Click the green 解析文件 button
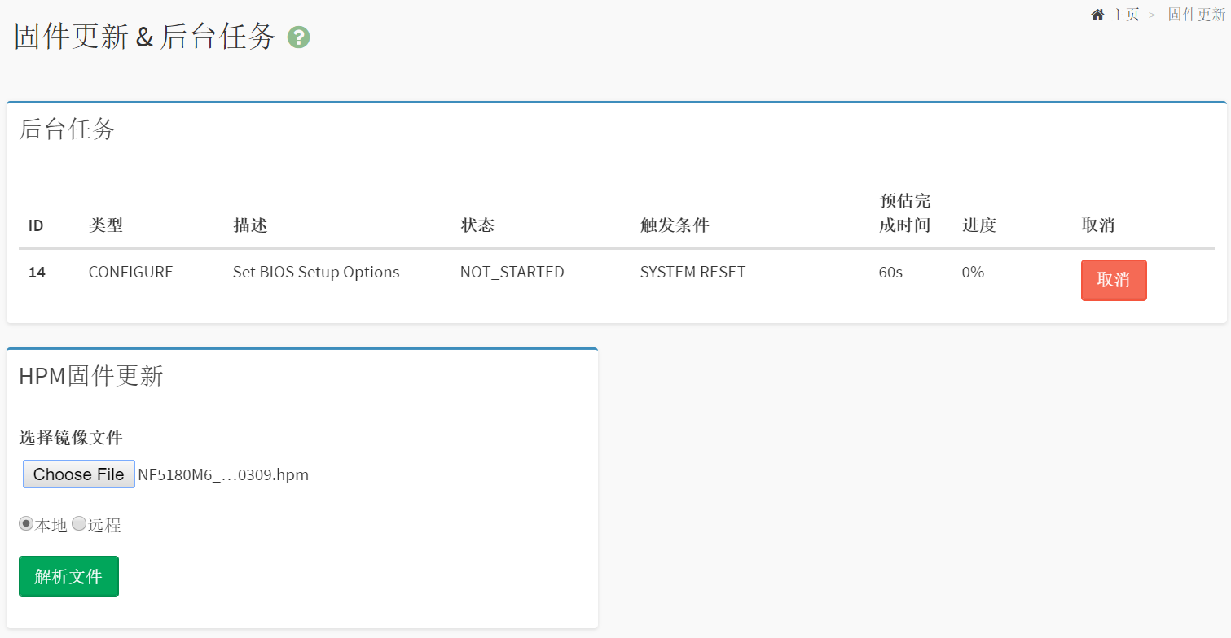 coord(68,576)
